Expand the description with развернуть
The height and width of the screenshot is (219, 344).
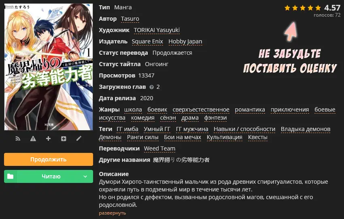click(113, 213)
